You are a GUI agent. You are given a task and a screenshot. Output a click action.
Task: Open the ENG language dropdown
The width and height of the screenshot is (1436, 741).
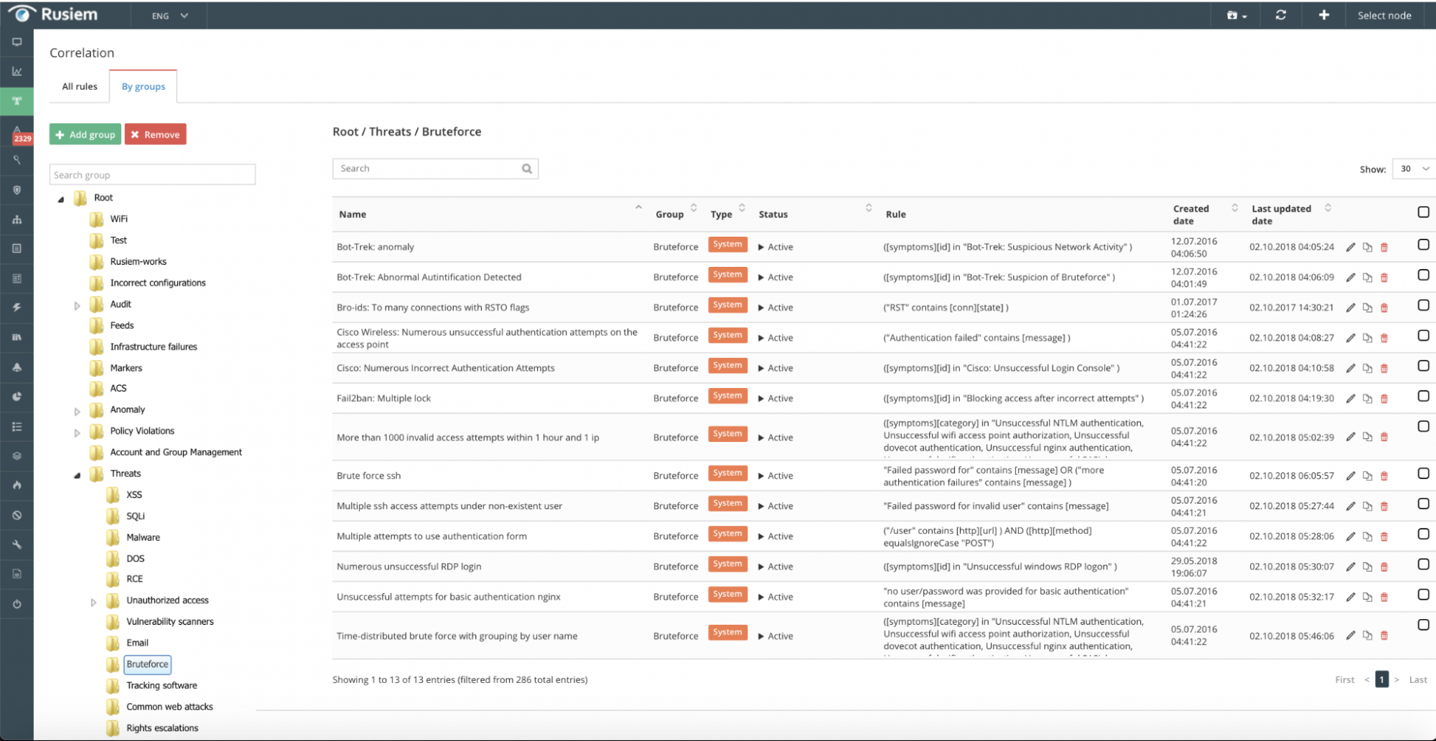pyautogui.click(x=169, y=16)
